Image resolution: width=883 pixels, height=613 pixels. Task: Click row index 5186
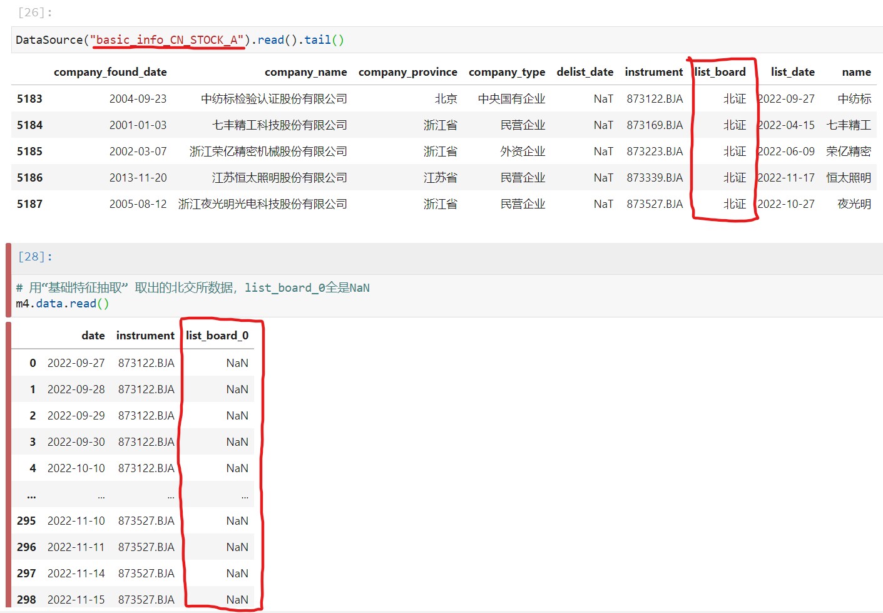(29, 178)
